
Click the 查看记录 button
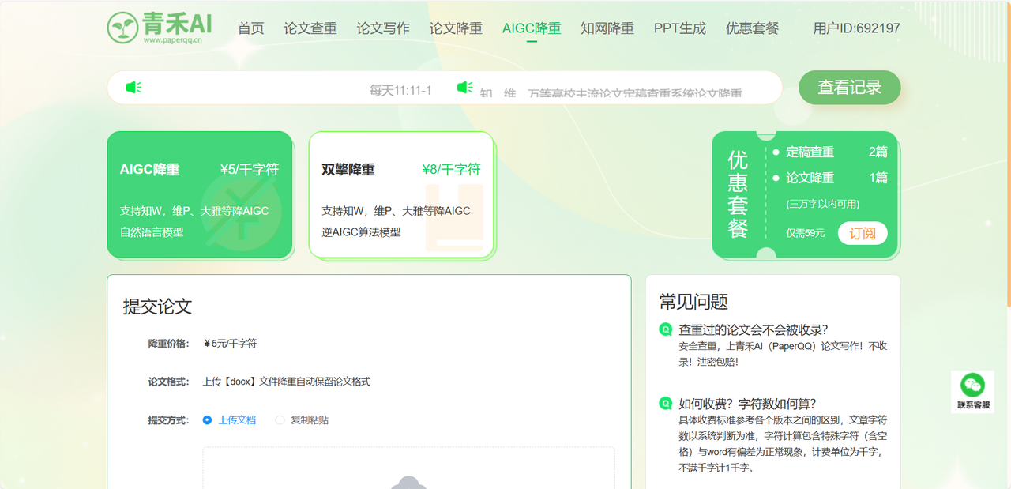click(x=850, y=88)
